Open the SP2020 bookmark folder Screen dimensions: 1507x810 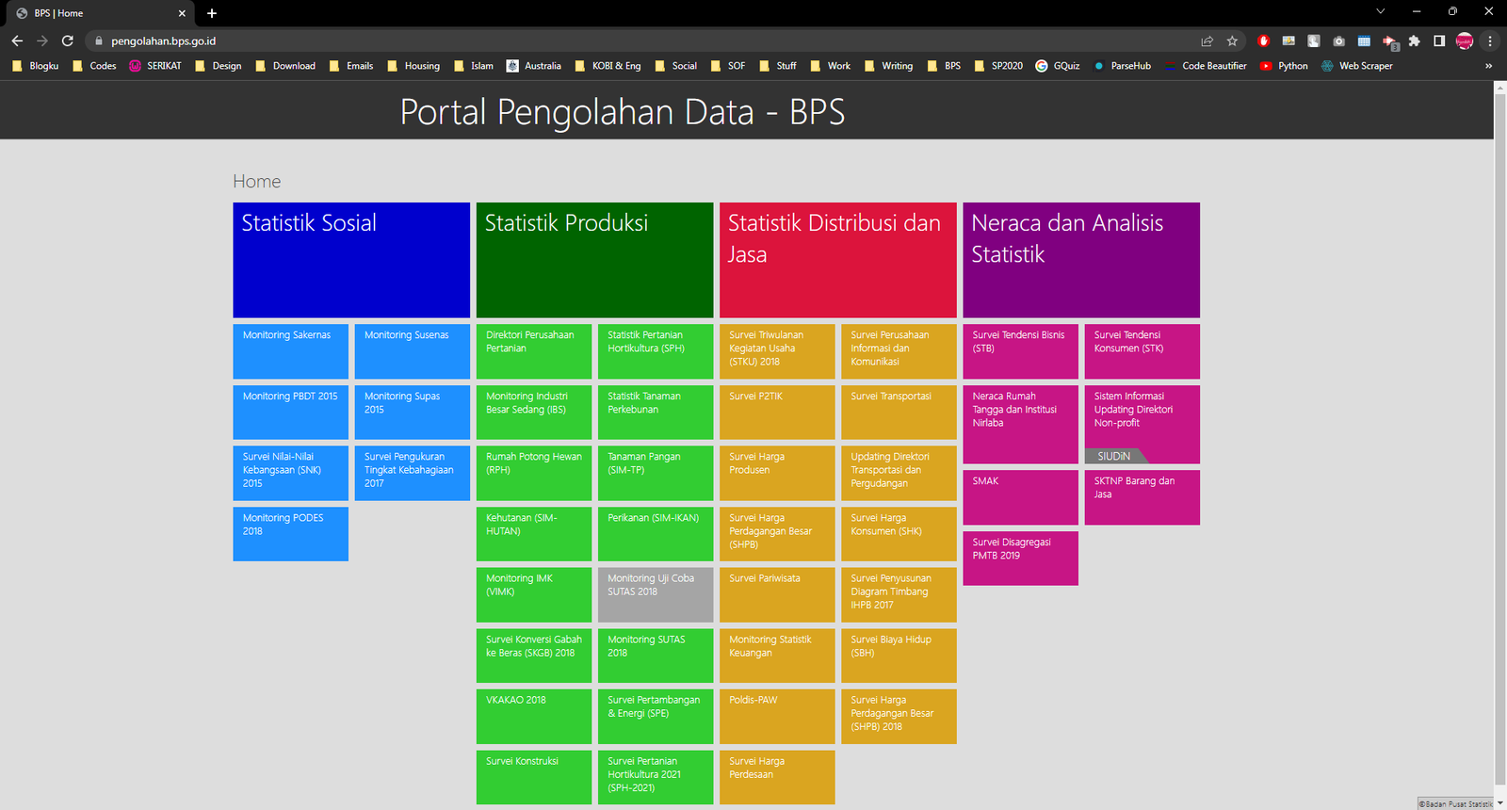998,66
